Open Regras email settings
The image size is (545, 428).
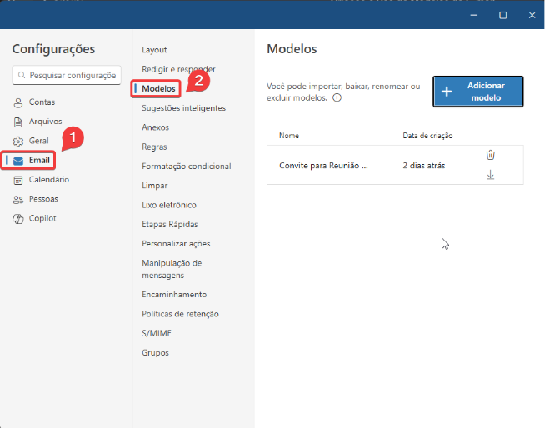(x=155, y=147)
